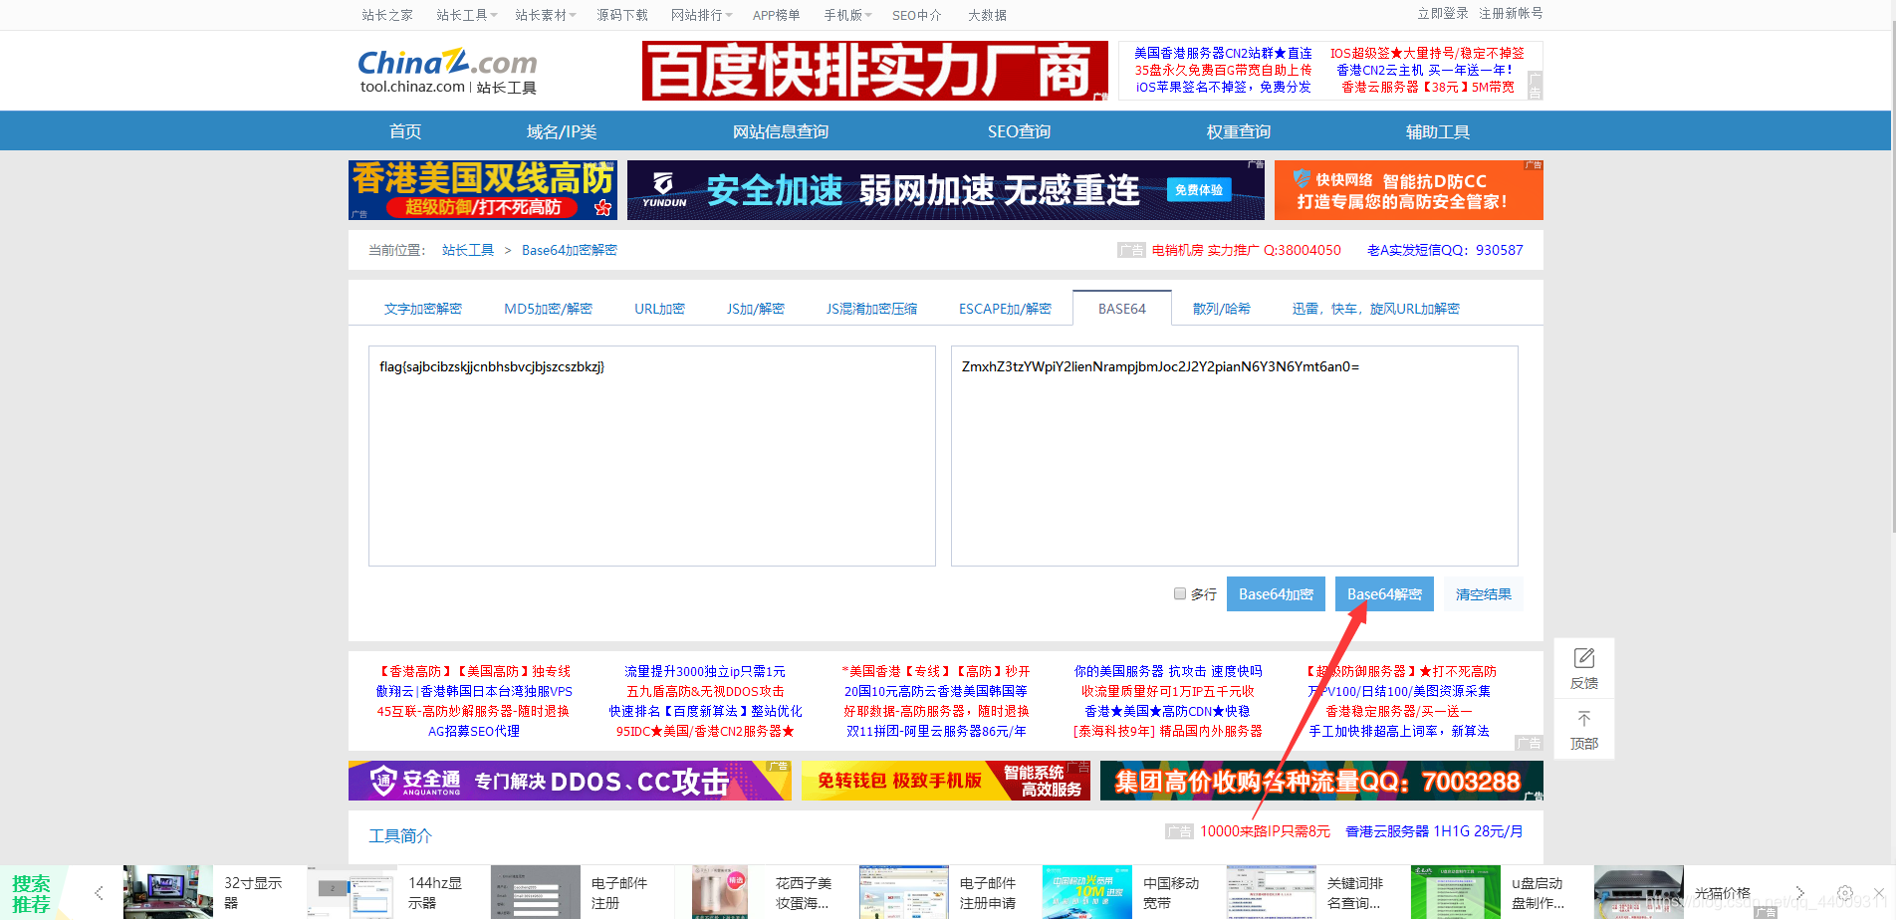Click the previous arrow in the bottom thumbnail bar

click(x=98, y=893)
